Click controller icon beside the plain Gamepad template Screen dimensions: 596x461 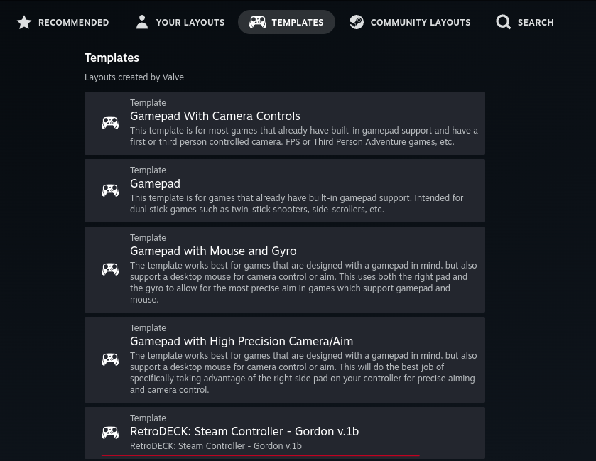point(110,190)
